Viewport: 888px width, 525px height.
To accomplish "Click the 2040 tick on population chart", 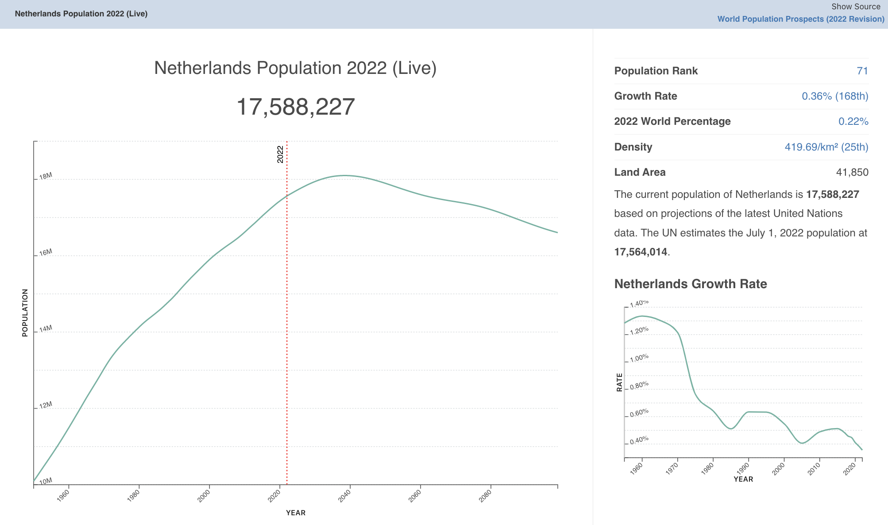I will pyautogui.click(x=345, y=496).
